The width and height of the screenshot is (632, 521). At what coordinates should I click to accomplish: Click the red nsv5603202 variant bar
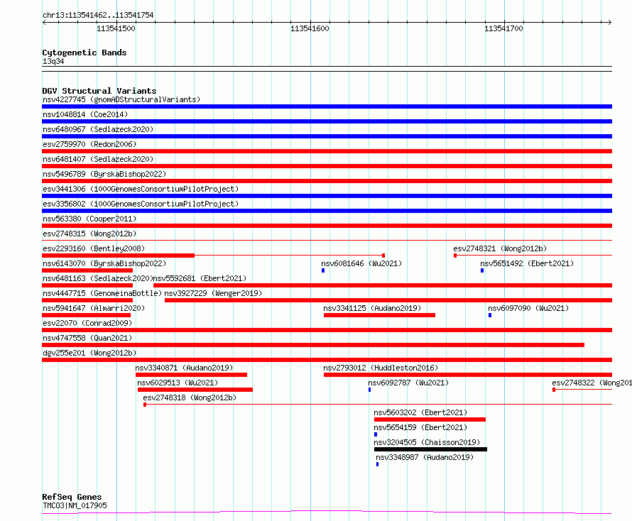tap(430, 419)
